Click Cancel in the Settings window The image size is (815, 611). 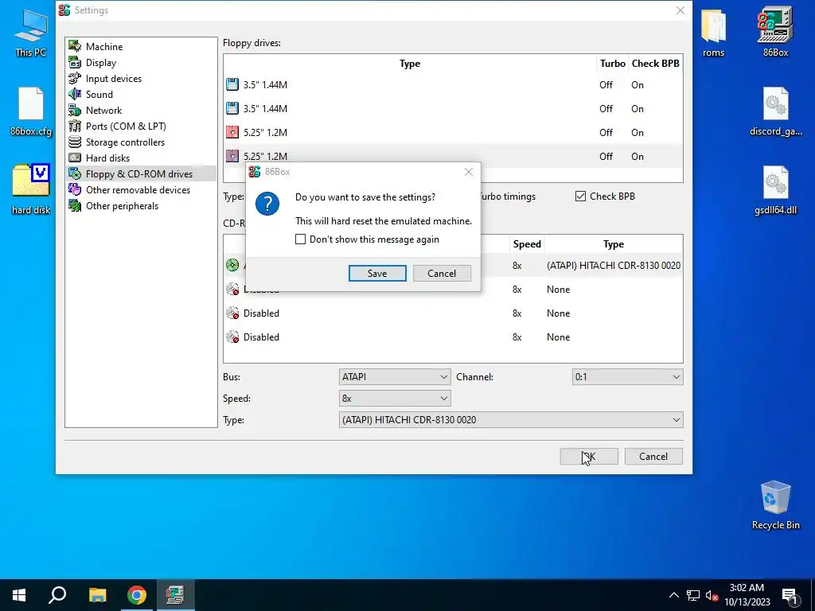pos(653,456)
